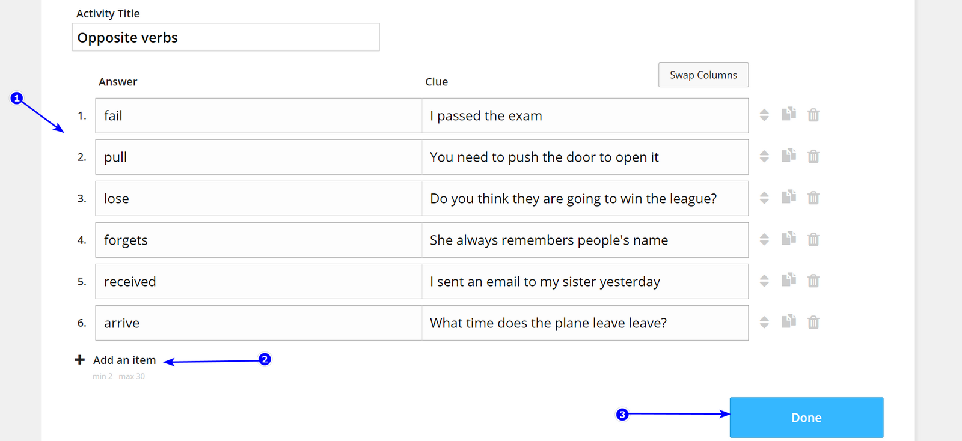
Task: Move the 'received' row using sort arrows
Action: pyautogui.click(x=764, y=281)
